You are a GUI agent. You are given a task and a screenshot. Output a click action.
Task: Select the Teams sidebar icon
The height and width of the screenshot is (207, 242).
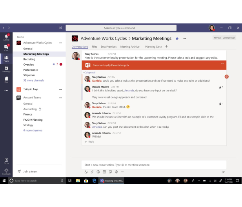click(6, 59)
